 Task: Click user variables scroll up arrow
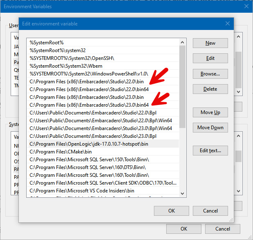click(x=239, y=37)
